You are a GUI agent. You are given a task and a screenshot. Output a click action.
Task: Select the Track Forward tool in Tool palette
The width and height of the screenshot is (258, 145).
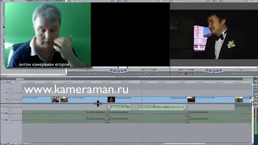tap(256, 85)
